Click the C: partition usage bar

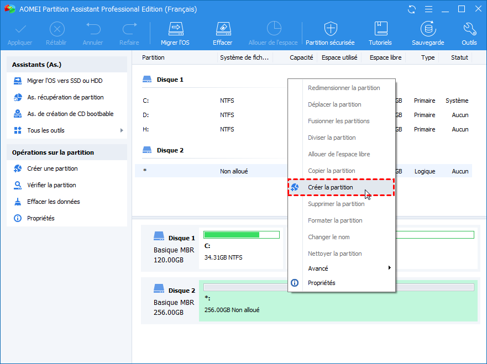pos(242,235)
